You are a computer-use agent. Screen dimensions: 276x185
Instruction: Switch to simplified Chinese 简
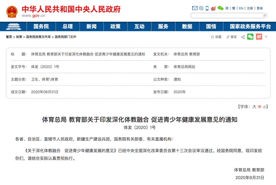tap(227, 8)
